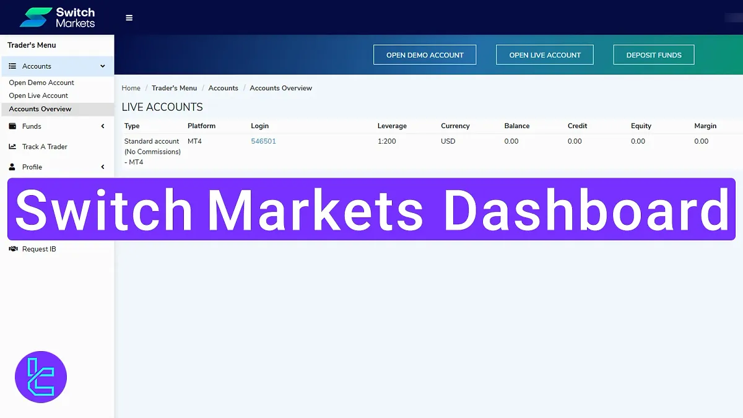Click the circular channel logo at bottom left

(41, 377)
